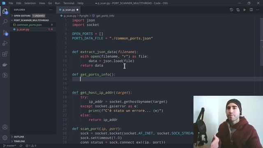263x148 pixels.
Task: Click the timeline history icon in editor toolbar
Action: click(231, 10)
